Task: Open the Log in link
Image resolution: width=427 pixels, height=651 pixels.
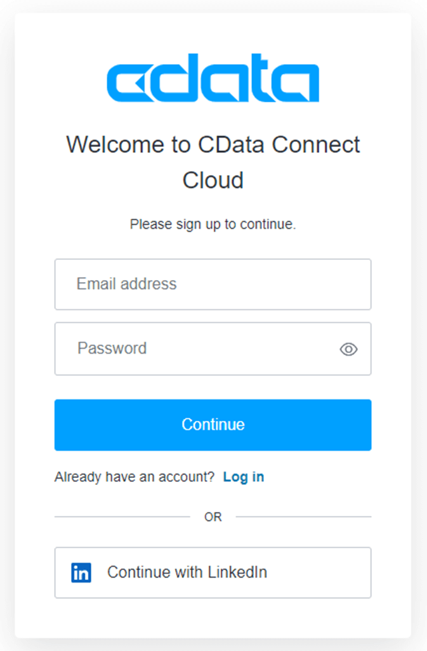Action: coord(244,477)
